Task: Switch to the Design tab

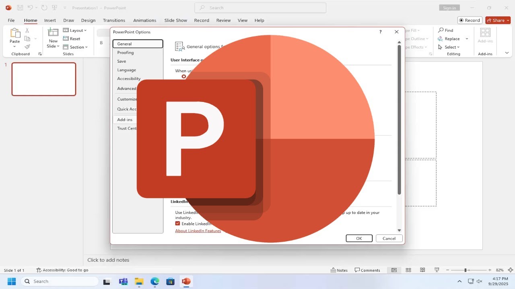Action: (x=88, y=20)
